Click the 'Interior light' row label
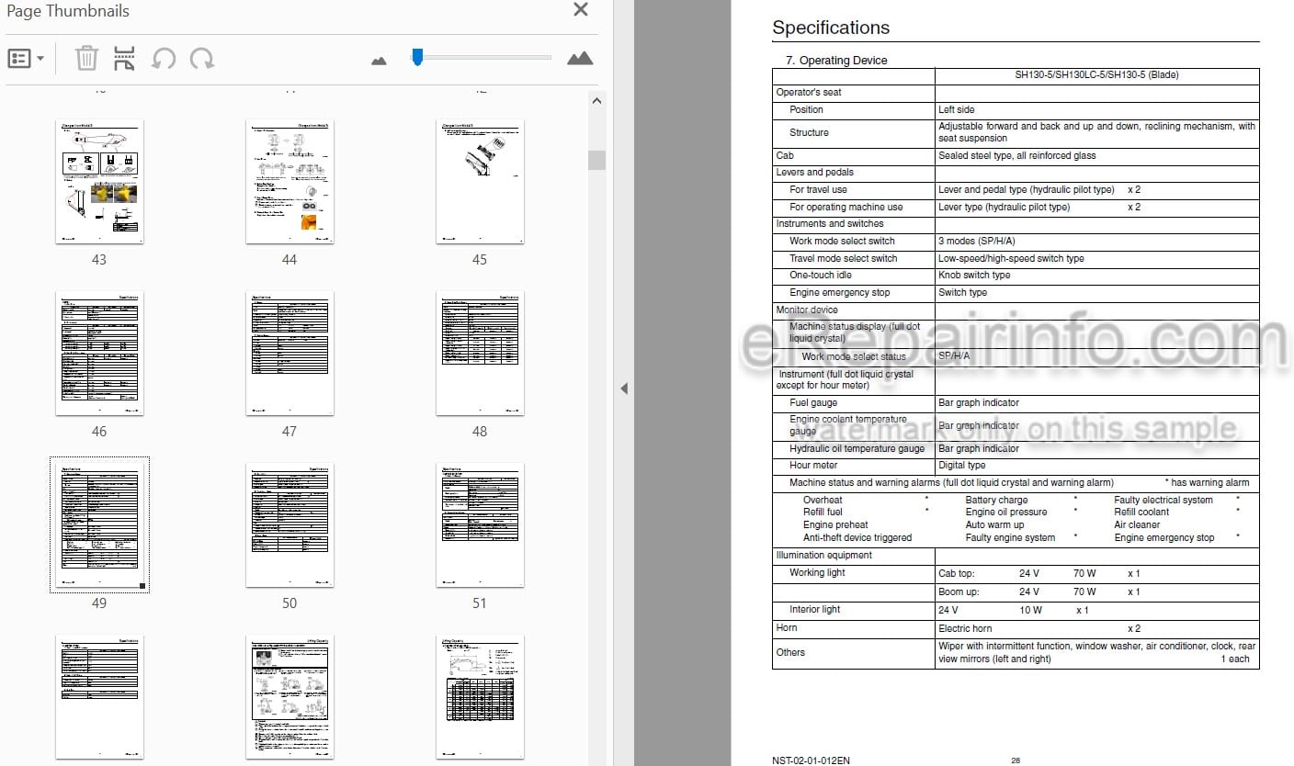1294x766 pixels. tap(815, 610)
